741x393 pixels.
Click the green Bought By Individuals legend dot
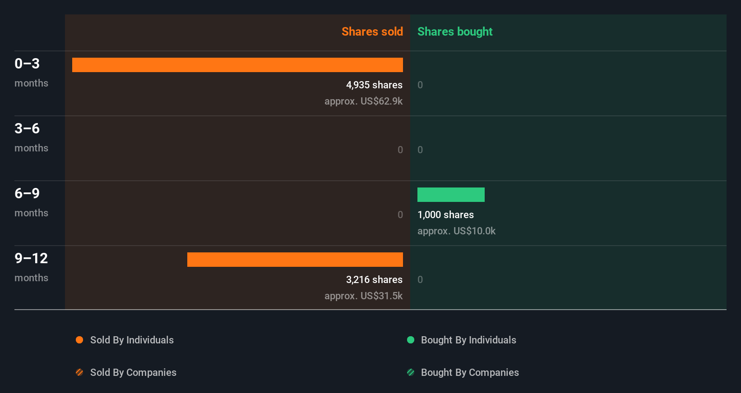411,340
